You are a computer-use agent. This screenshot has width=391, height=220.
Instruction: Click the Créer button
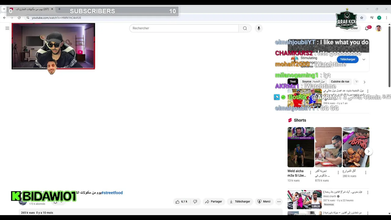[352, 28]
